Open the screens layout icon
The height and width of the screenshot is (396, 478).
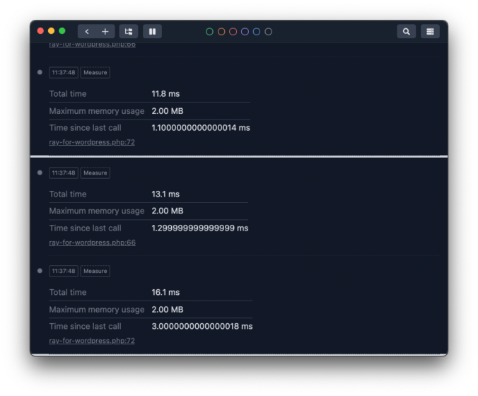(129, 32)
